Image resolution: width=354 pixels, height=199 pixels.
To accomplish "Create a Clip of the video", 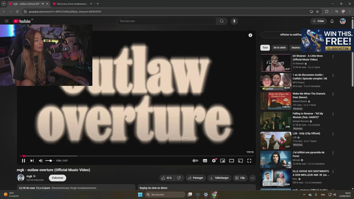I will click(x=240, y=178).
